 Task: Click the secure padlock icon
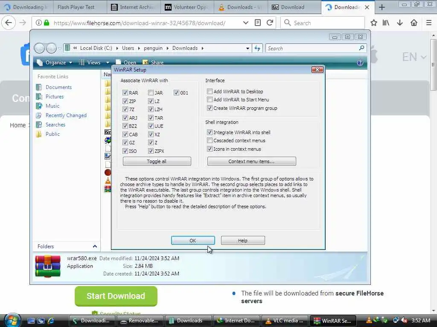47,23
